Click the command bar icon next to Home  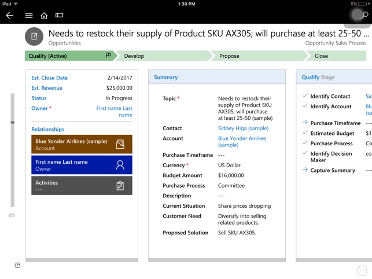(59, 16)
